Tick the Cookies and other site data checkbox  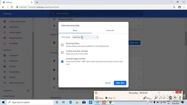click(62, 52)
